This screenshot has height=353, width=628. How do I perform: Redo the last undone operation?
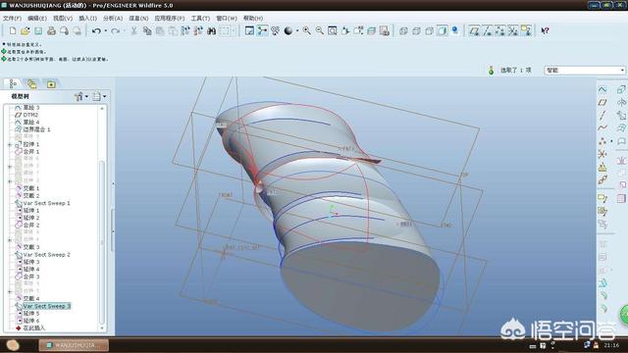116,30
